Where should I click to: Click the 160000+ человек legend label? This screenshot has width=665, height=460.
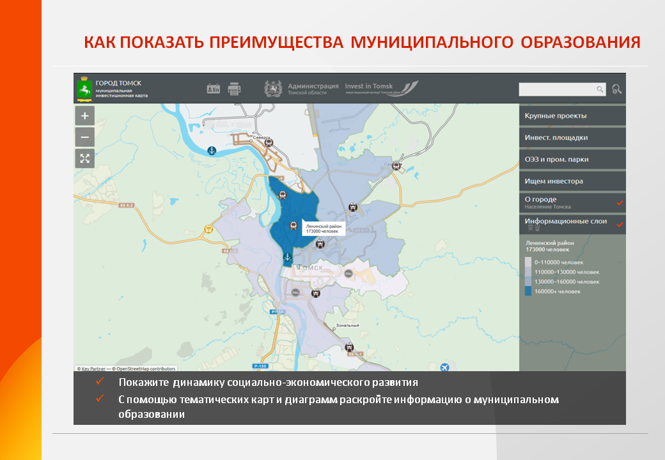click(558, 291)
